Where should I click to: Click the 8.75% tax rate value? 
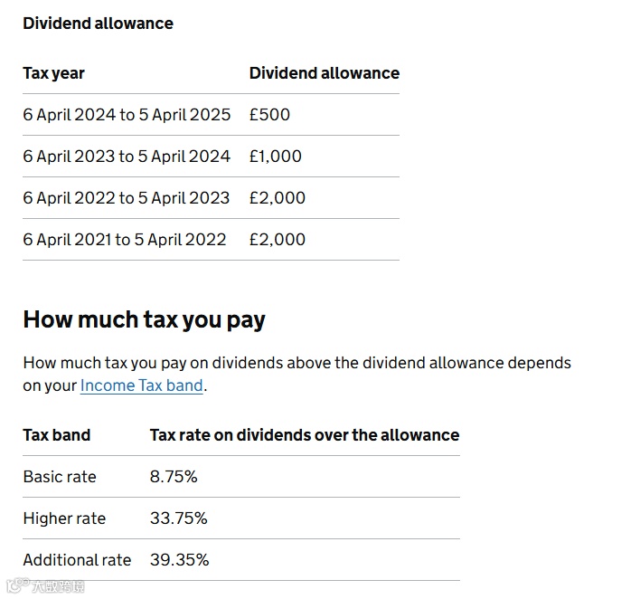point(174,477)
